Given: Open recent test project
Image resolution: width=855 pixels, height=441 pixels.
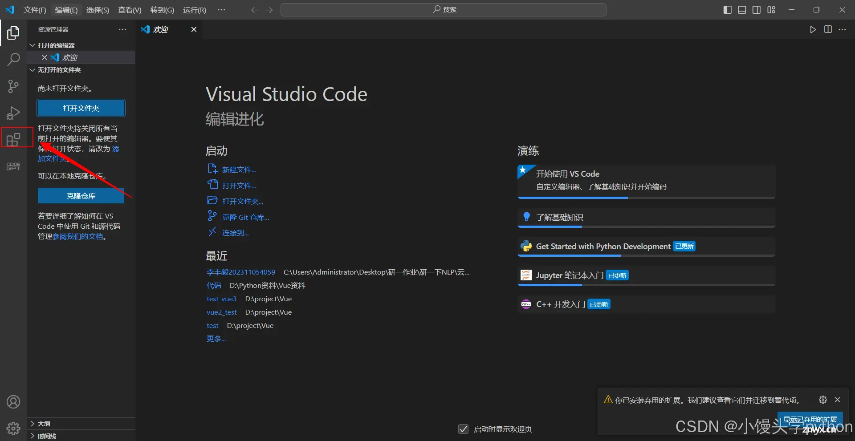Looking at the screenshot, I should click(x=212, y=325).
